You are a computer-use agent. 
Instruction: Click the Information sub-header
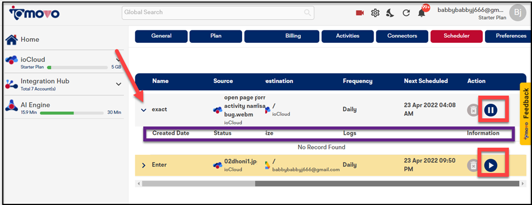[x=483, y=133]
